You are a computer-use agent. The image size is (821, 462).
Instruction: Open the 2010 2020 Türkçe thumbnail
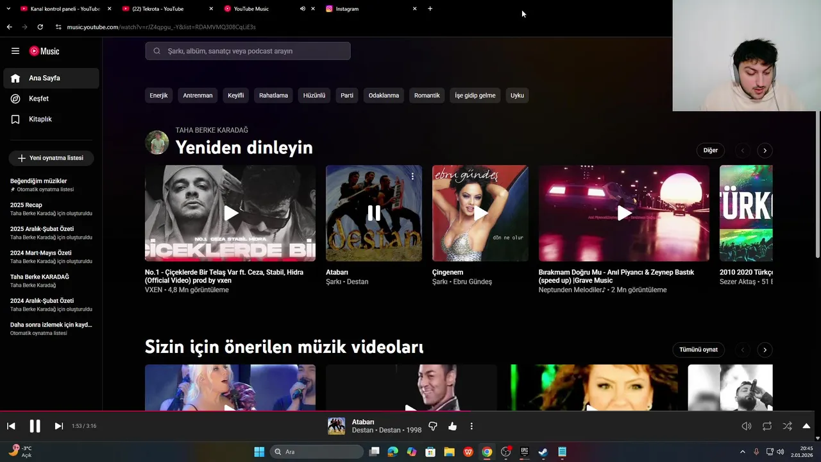746,213
